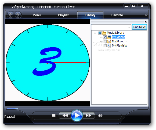Resume playback with the blue play button
156x130 pixels.
click(x=77, y=116)
